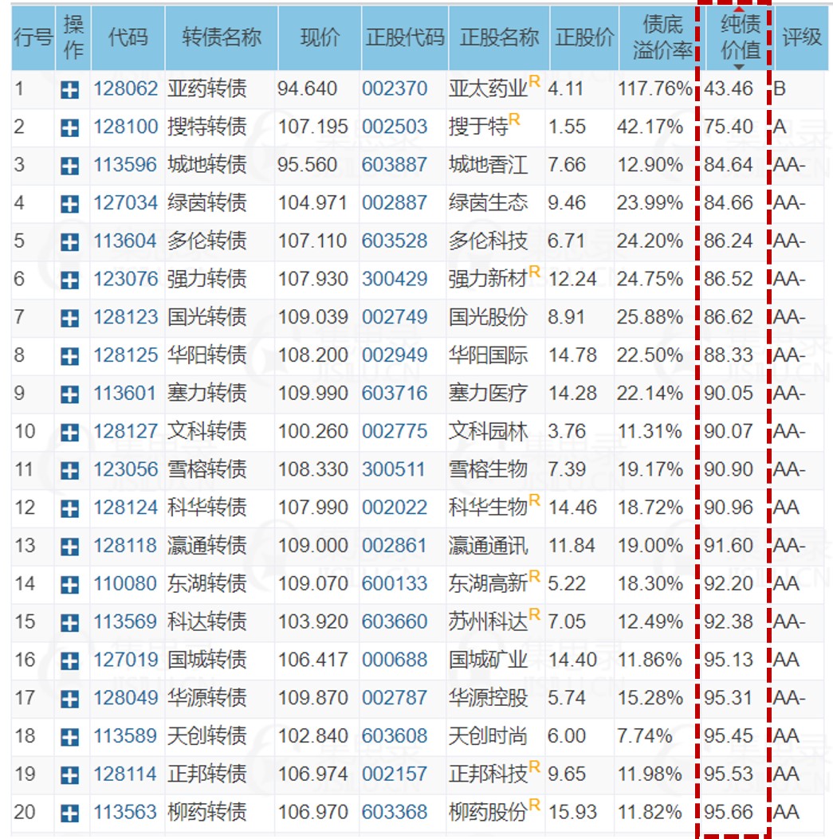The height and width of the screenshot is (839, 833).
Task: Open stock code link 002887
Action: (395, 203)
